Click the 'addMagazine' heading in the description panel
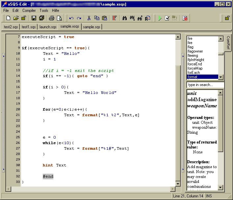Viewport: 233px width, 200px height. 202,100
